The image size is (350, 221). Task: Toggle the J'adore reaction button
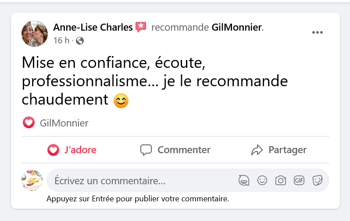pyautogui.click(x=72, y=150)
